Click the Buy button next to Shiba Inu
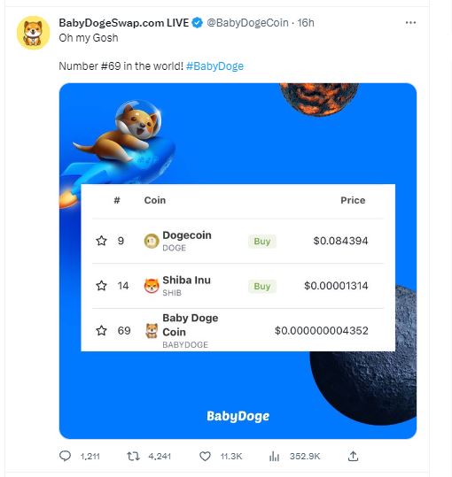Viewport: 452px width, 477px height. click(x=262, y=286)
